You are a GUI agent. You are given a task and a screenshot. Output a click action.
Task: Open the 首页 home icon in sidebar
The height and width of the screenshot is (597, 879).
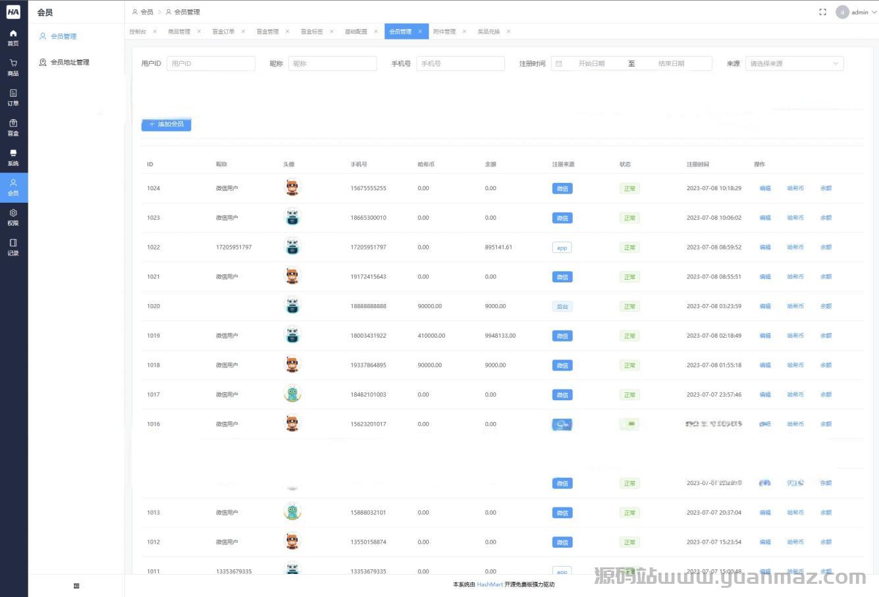[13, 38]
